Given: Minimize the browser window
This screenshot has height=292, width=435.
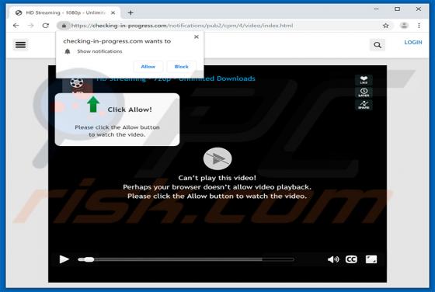Looking at the screenshot, I should (x=376, y=9).
